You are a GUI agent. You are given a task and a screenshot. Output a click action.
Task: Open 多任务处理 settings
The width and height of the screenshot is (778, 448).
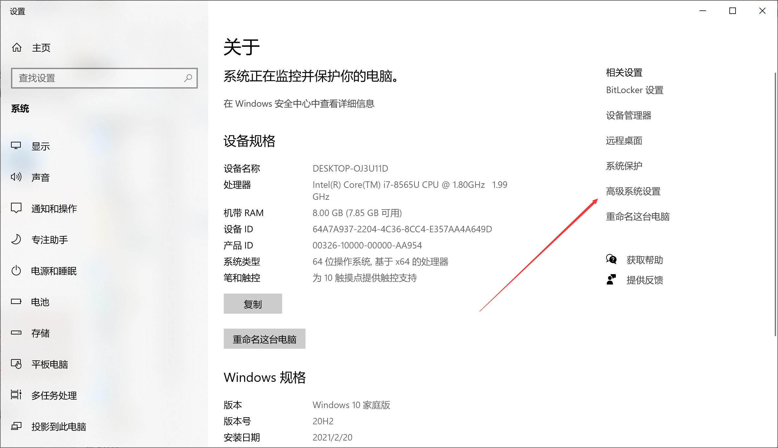coord(54,395)
